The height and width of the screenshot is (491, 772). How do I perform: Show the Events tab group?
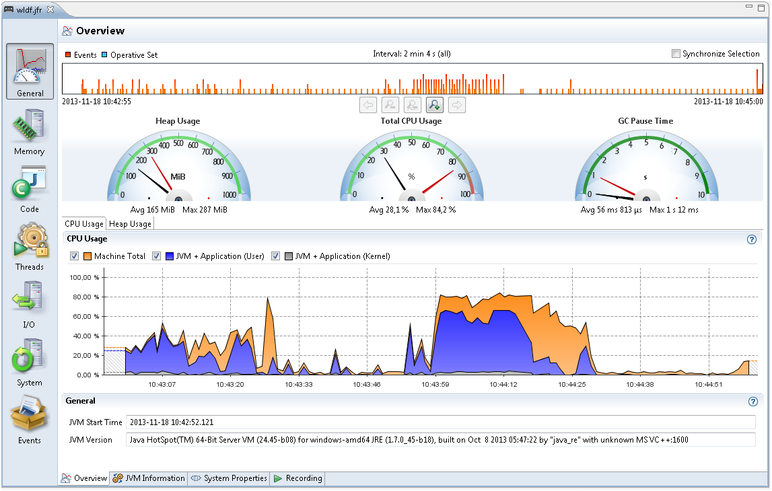[x=30, y=421]
